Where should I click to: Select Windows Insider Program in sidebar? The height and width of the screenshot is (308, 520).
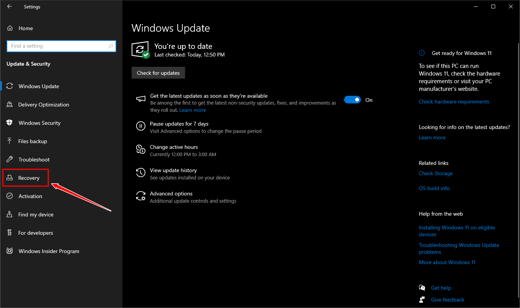(x=49, y=251)
